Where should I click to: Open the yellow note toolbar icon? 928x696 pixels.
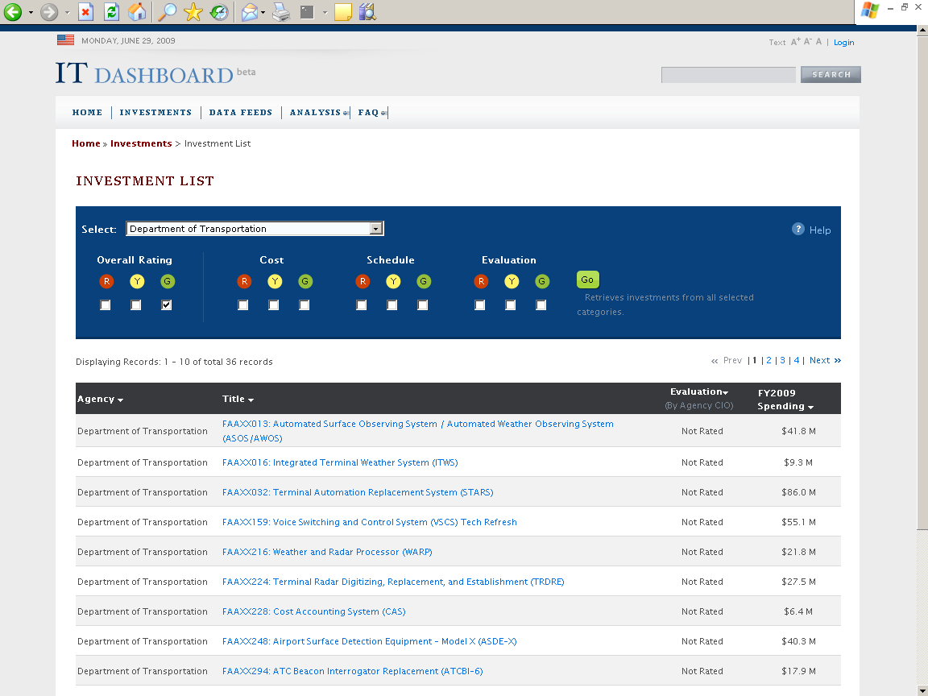pyautogui.click(x=342, y=12)
